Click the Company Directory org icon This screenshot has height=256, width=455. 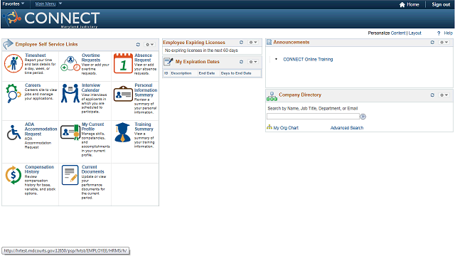pos(272,96)
